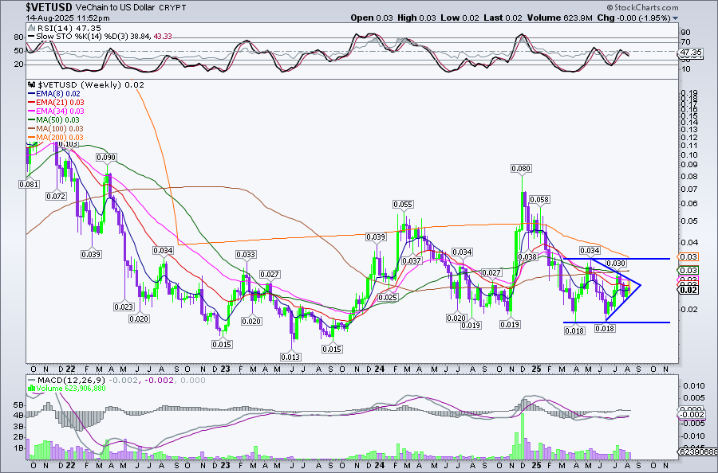Click the green 0.03 MA(50) axis tag
The image size is (718, 473).
pyautogui.click(x=688, y=270)
